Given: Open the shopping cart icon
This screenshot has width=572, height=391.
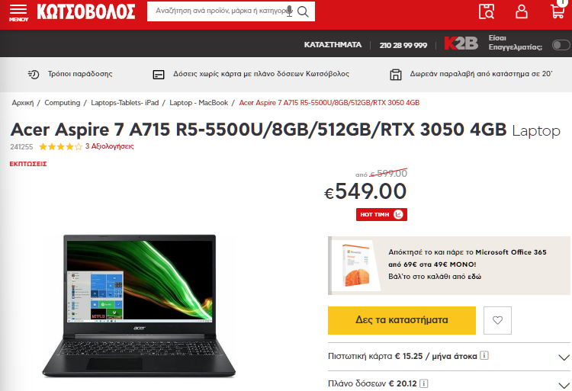Looking at the screenshot, I should 558,10.
